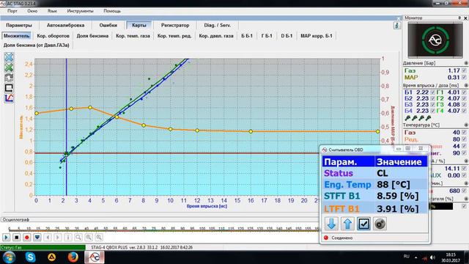This screenshot has width=469, height=264.
Task: Toggle the Газ pressure 1.17 checkbox
Action: pos(464,70)
